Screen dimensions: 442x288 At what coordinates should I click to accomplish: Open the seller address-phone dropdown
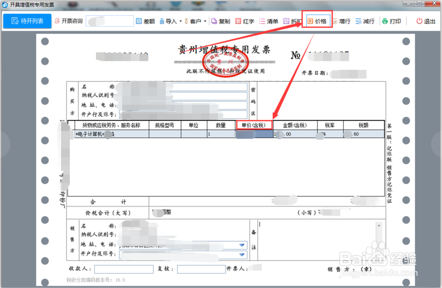[241, 246]
